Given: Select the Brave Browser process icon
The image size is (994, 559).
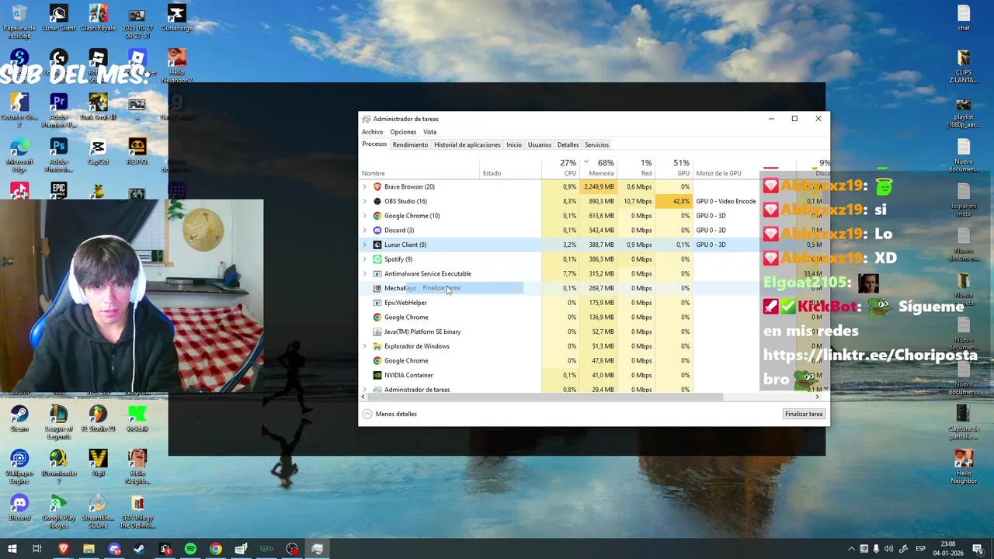Looking at the screenshot, I should point(377,187).
